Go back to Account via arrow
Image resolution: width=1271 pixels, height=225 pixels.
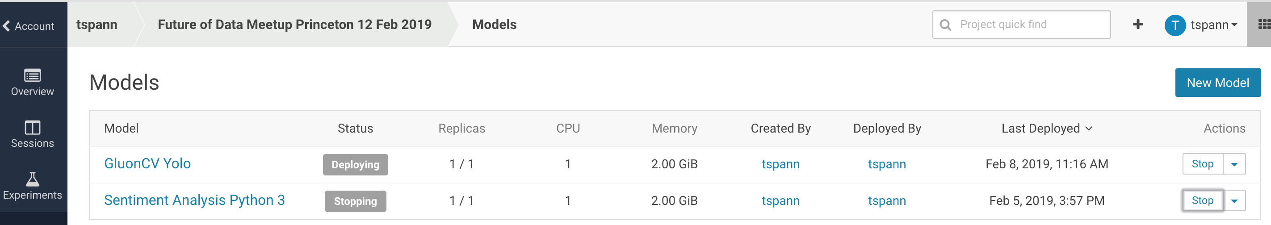click(x=7, y=25)
